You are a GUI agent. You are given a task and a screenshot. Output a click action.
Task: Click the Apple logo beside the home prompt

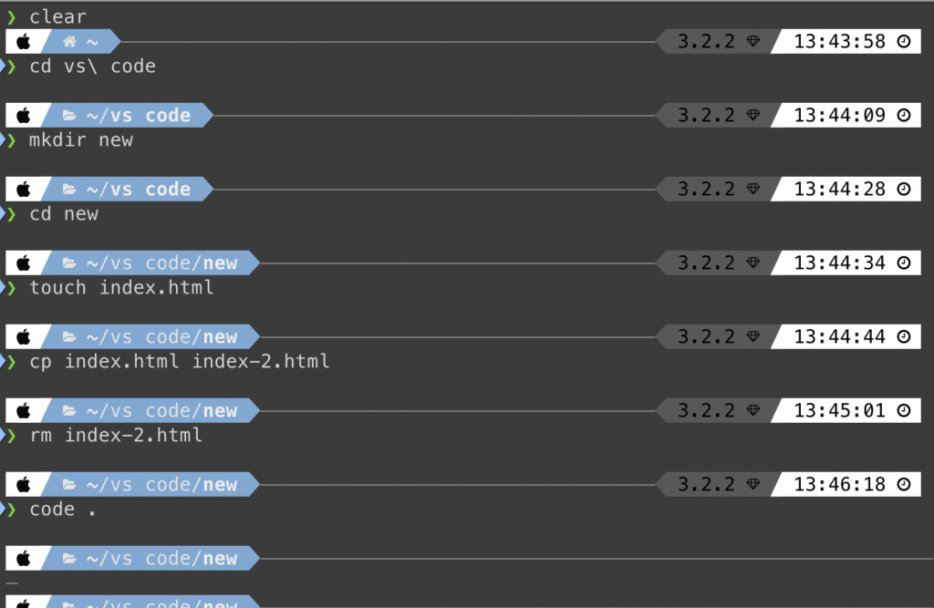pos(23,42)
